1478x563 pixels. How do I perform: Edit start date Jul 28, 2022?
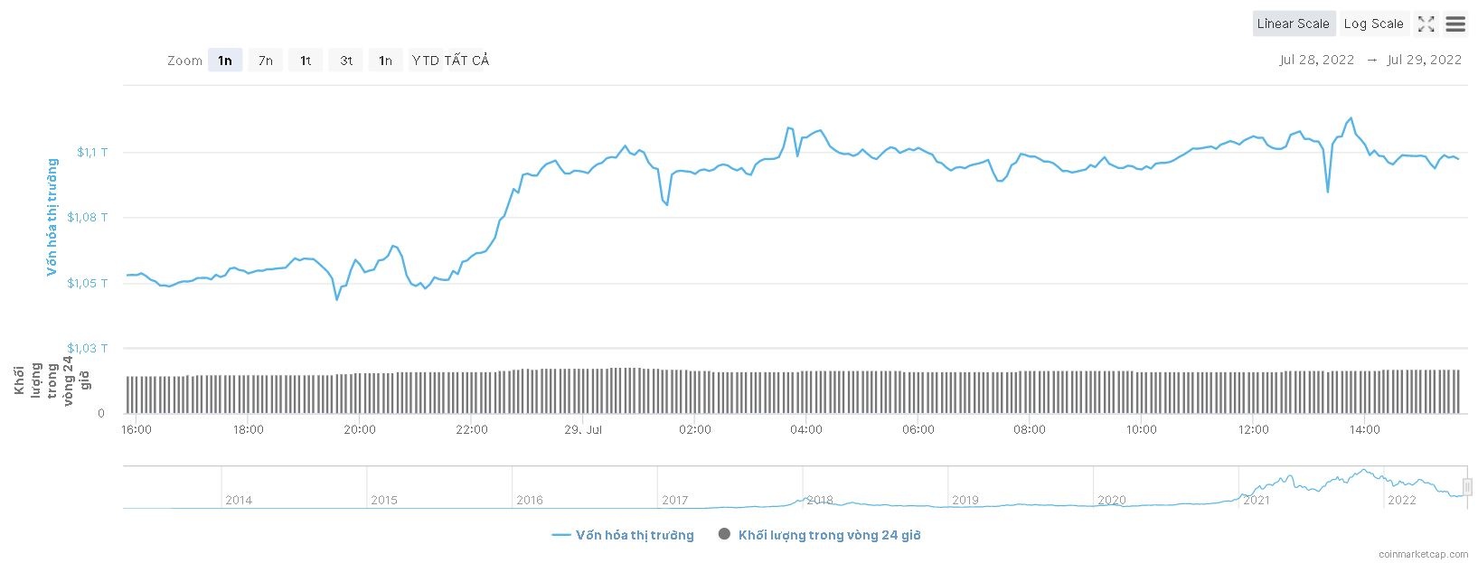[1316, 60]
